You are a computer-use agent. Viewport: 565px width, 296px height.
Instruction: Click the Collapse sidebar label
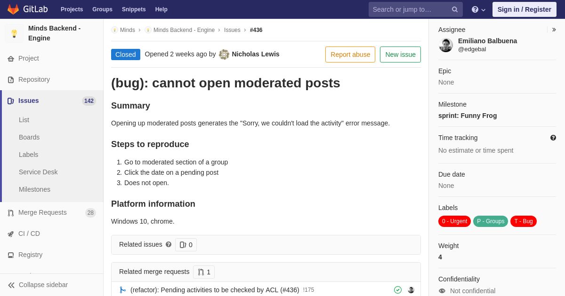point(43,285)
